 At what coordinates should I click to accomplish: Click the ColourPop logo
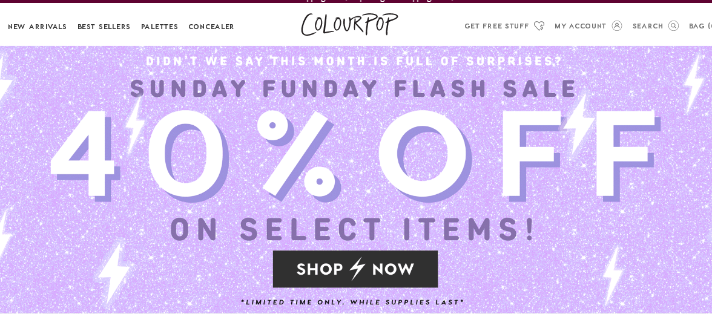(349, 24)
